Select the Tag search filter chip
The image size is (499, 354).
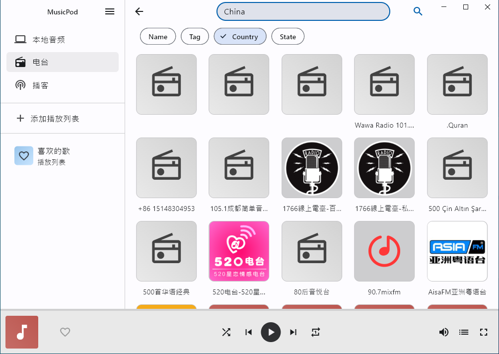pos(195,37)
